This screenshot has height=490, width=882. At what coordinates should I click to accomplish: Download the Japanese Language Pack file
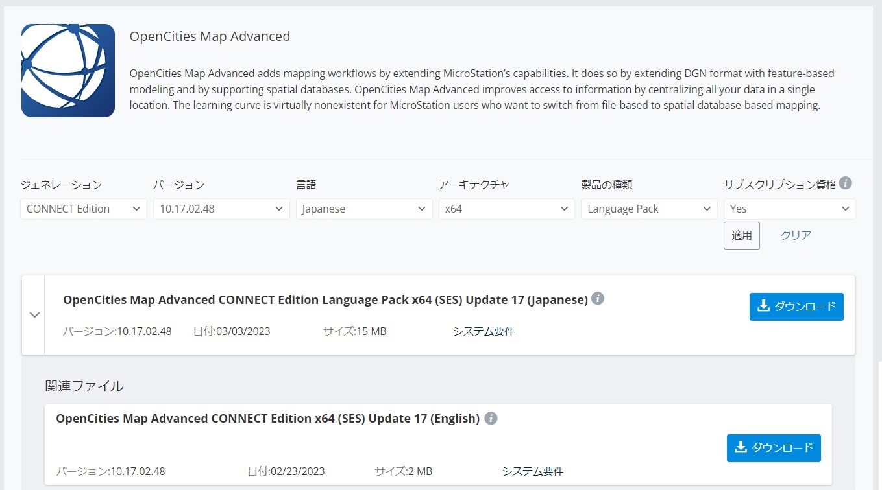tap(796, 307)
